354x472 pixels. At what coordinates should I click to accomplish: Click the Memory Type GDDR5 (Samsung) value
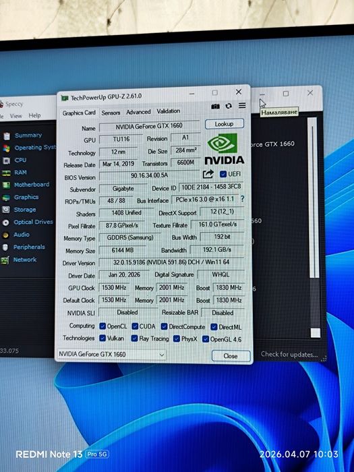(130, 237)
